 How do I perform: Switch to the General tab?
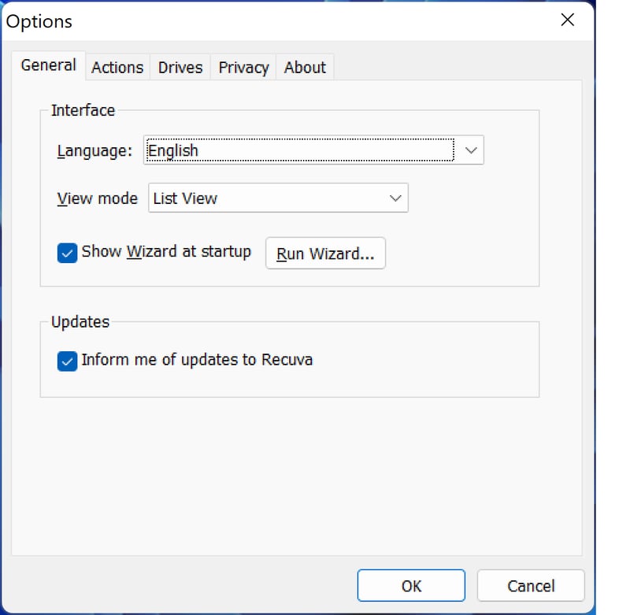48,65
